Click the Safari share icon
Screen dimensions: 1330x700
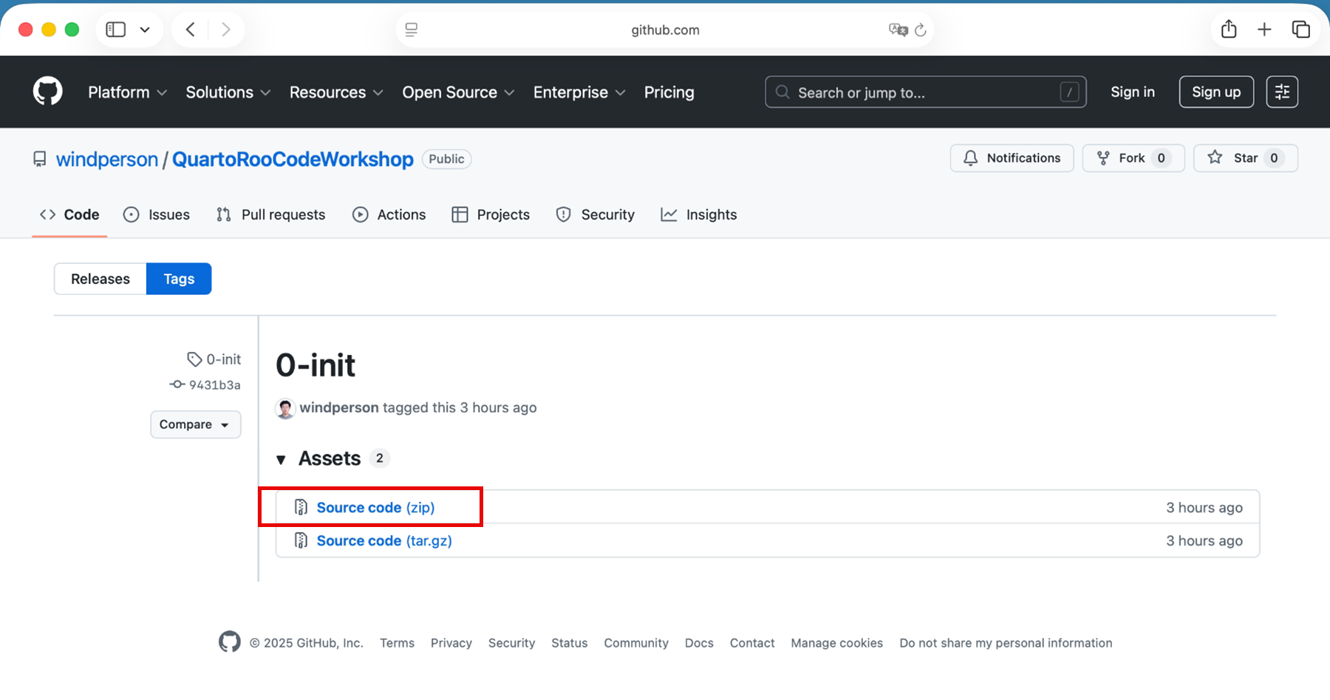[x=1228, y=30]
